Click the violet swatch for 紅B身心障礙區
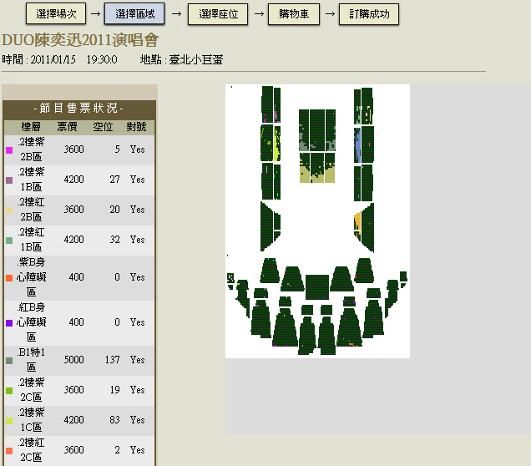This screenshot has width=531, height=466. click(9, 323)
